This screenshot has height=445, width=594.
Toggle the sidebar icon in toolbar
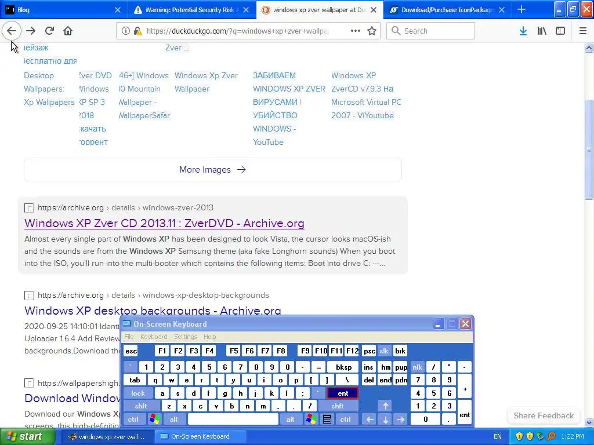click(x=560, y=31)
